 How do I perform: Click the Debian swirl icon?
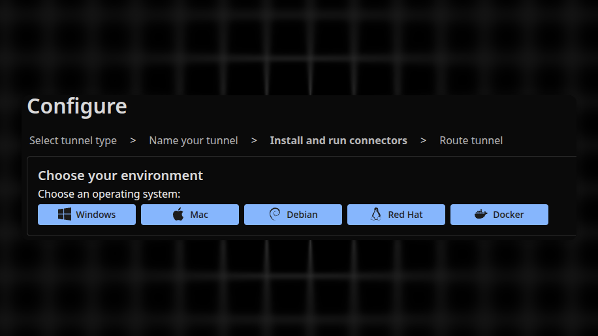pyautogui.click(x=275, y=214)
